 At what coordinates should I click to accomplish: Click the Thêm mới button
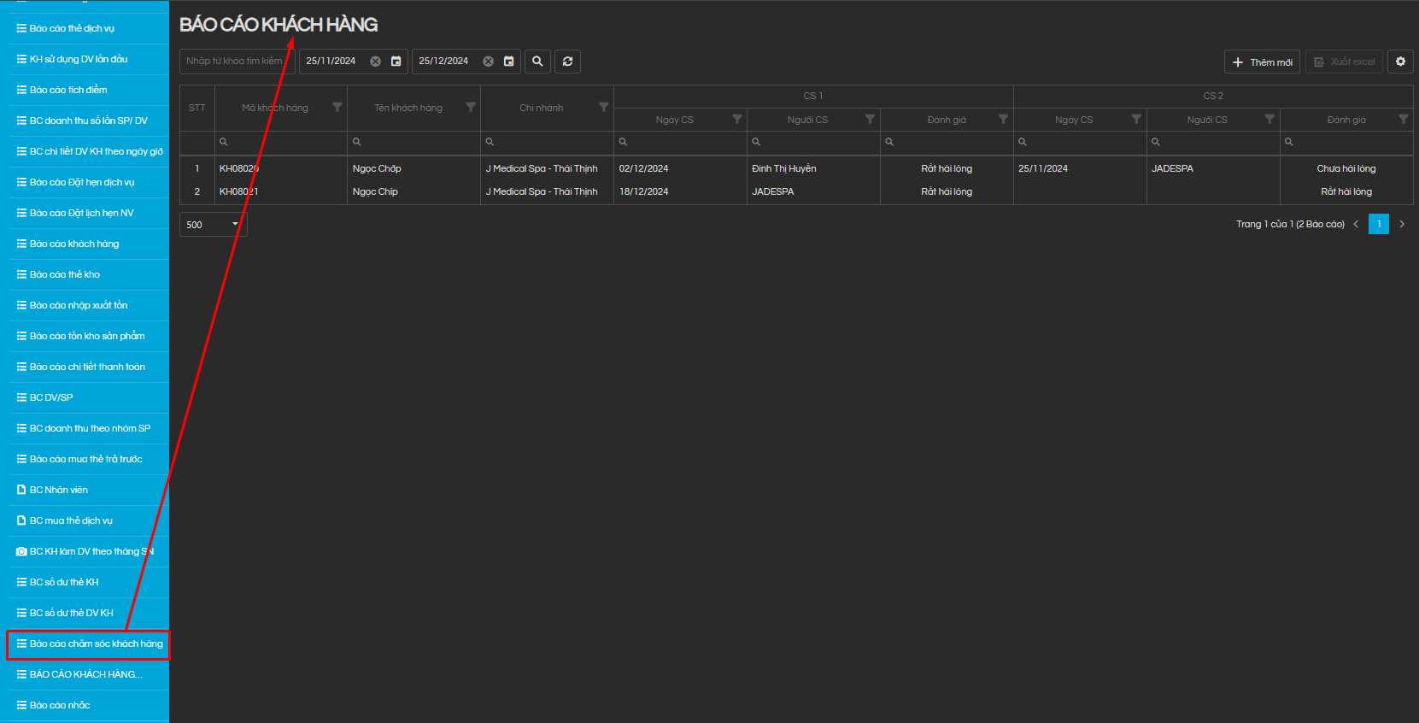pos(1262,62)
